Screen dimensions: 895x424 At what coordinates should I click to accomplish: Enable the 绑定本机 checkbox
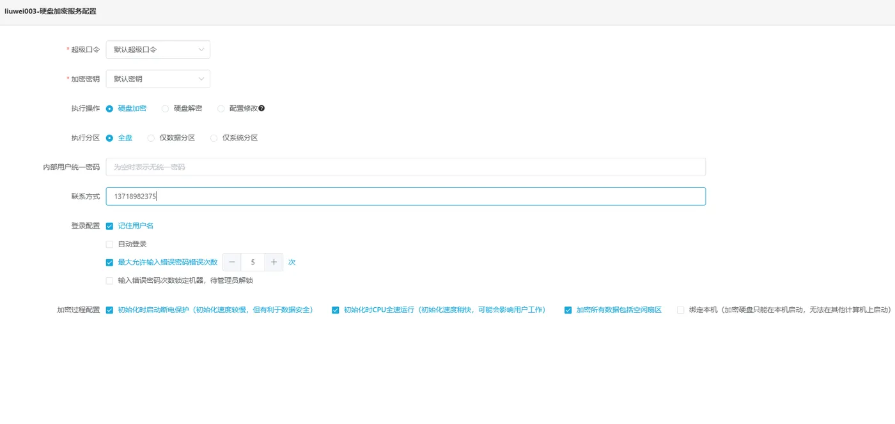tap(680, 310)
